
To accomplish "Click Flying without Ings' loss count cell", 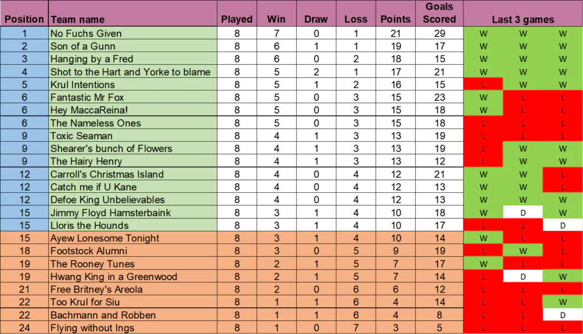I will (356, 328).
